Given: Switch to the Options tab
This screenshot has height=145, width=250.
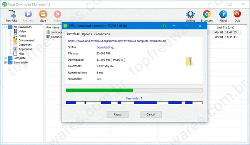Looking at the screenshot, I should pos(87,34).
